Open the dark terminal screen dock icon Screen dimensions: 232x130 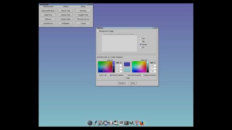click(126, 123)
